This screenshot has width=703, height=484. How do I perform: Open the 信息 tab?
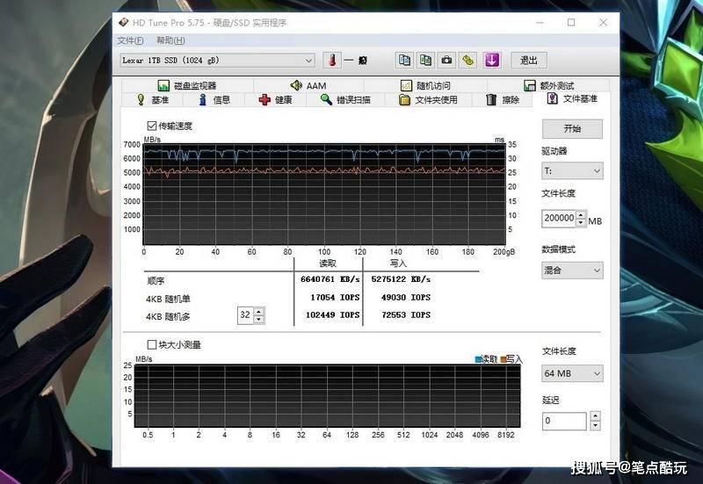(214, 99)
